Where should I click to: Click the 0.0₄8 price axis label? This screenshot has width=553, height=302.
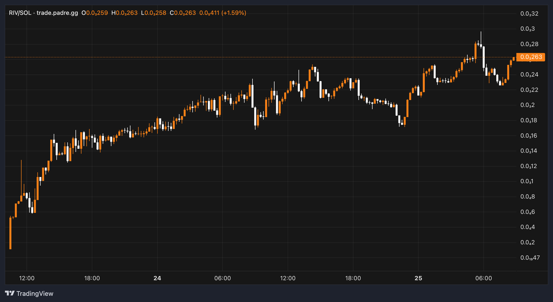[528, 196]
